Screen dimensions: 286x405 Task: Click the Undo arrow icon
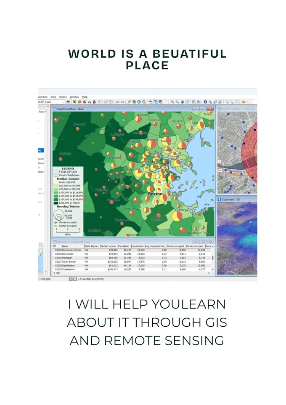(118, 102)
